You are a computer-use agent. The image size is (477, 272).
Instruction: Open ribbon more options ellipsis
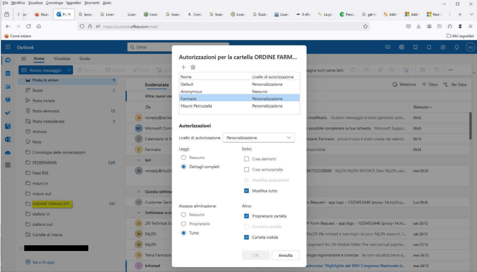451,70
